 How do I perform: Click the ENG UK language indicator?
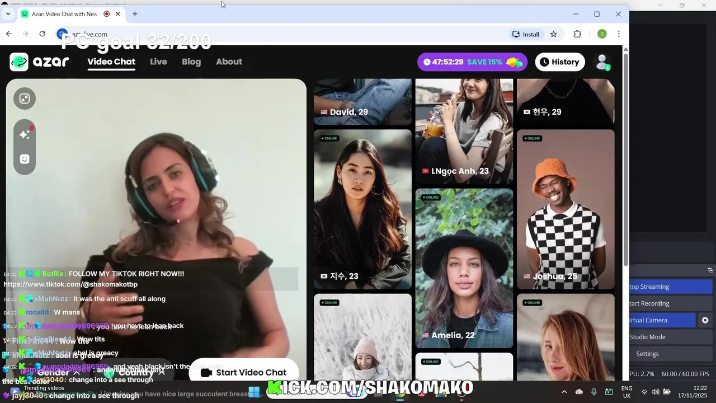pyautogui.click(x=626, y=392)
